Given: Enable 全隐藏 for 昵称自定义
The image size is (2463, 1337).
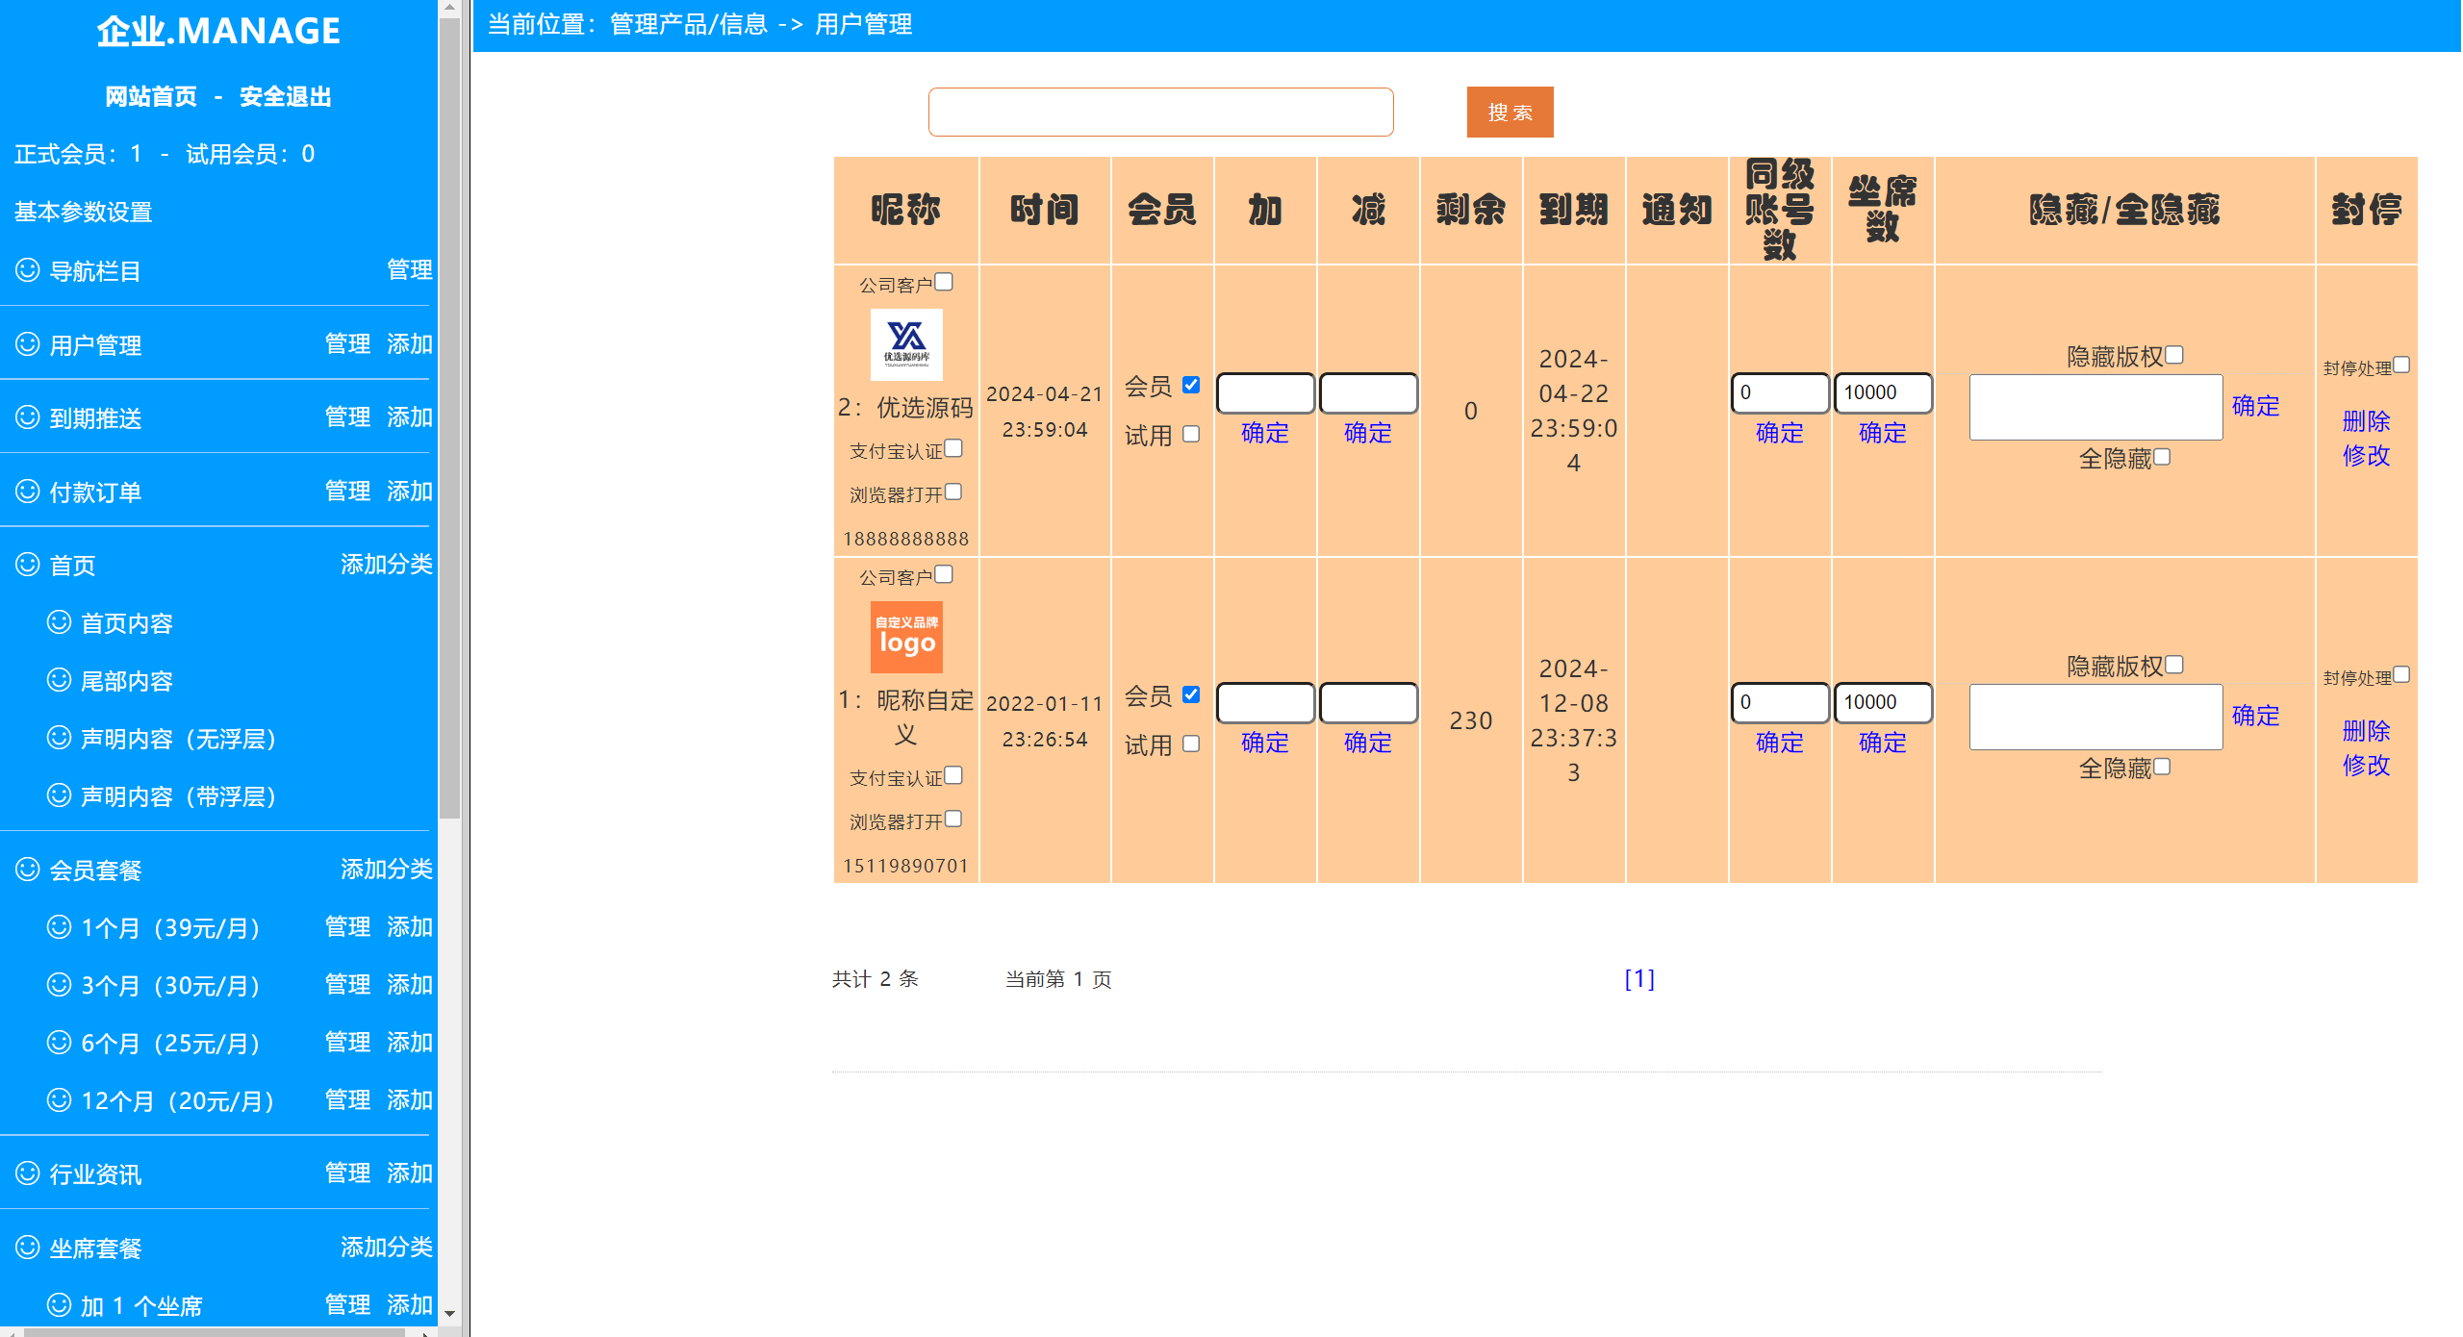Looking at the screenshot, I should pos(2162,767).
